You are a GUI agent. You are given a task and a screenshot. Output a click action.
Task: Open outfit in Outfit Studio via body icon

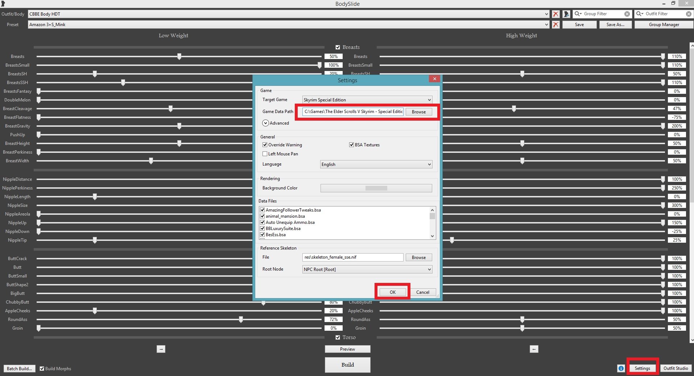click(566, 14)
